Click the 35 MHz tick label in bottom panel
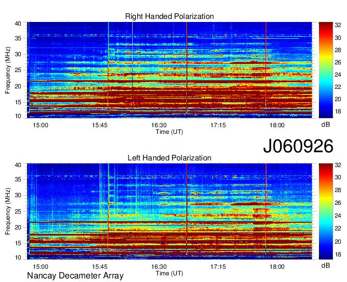 point(18,180)
